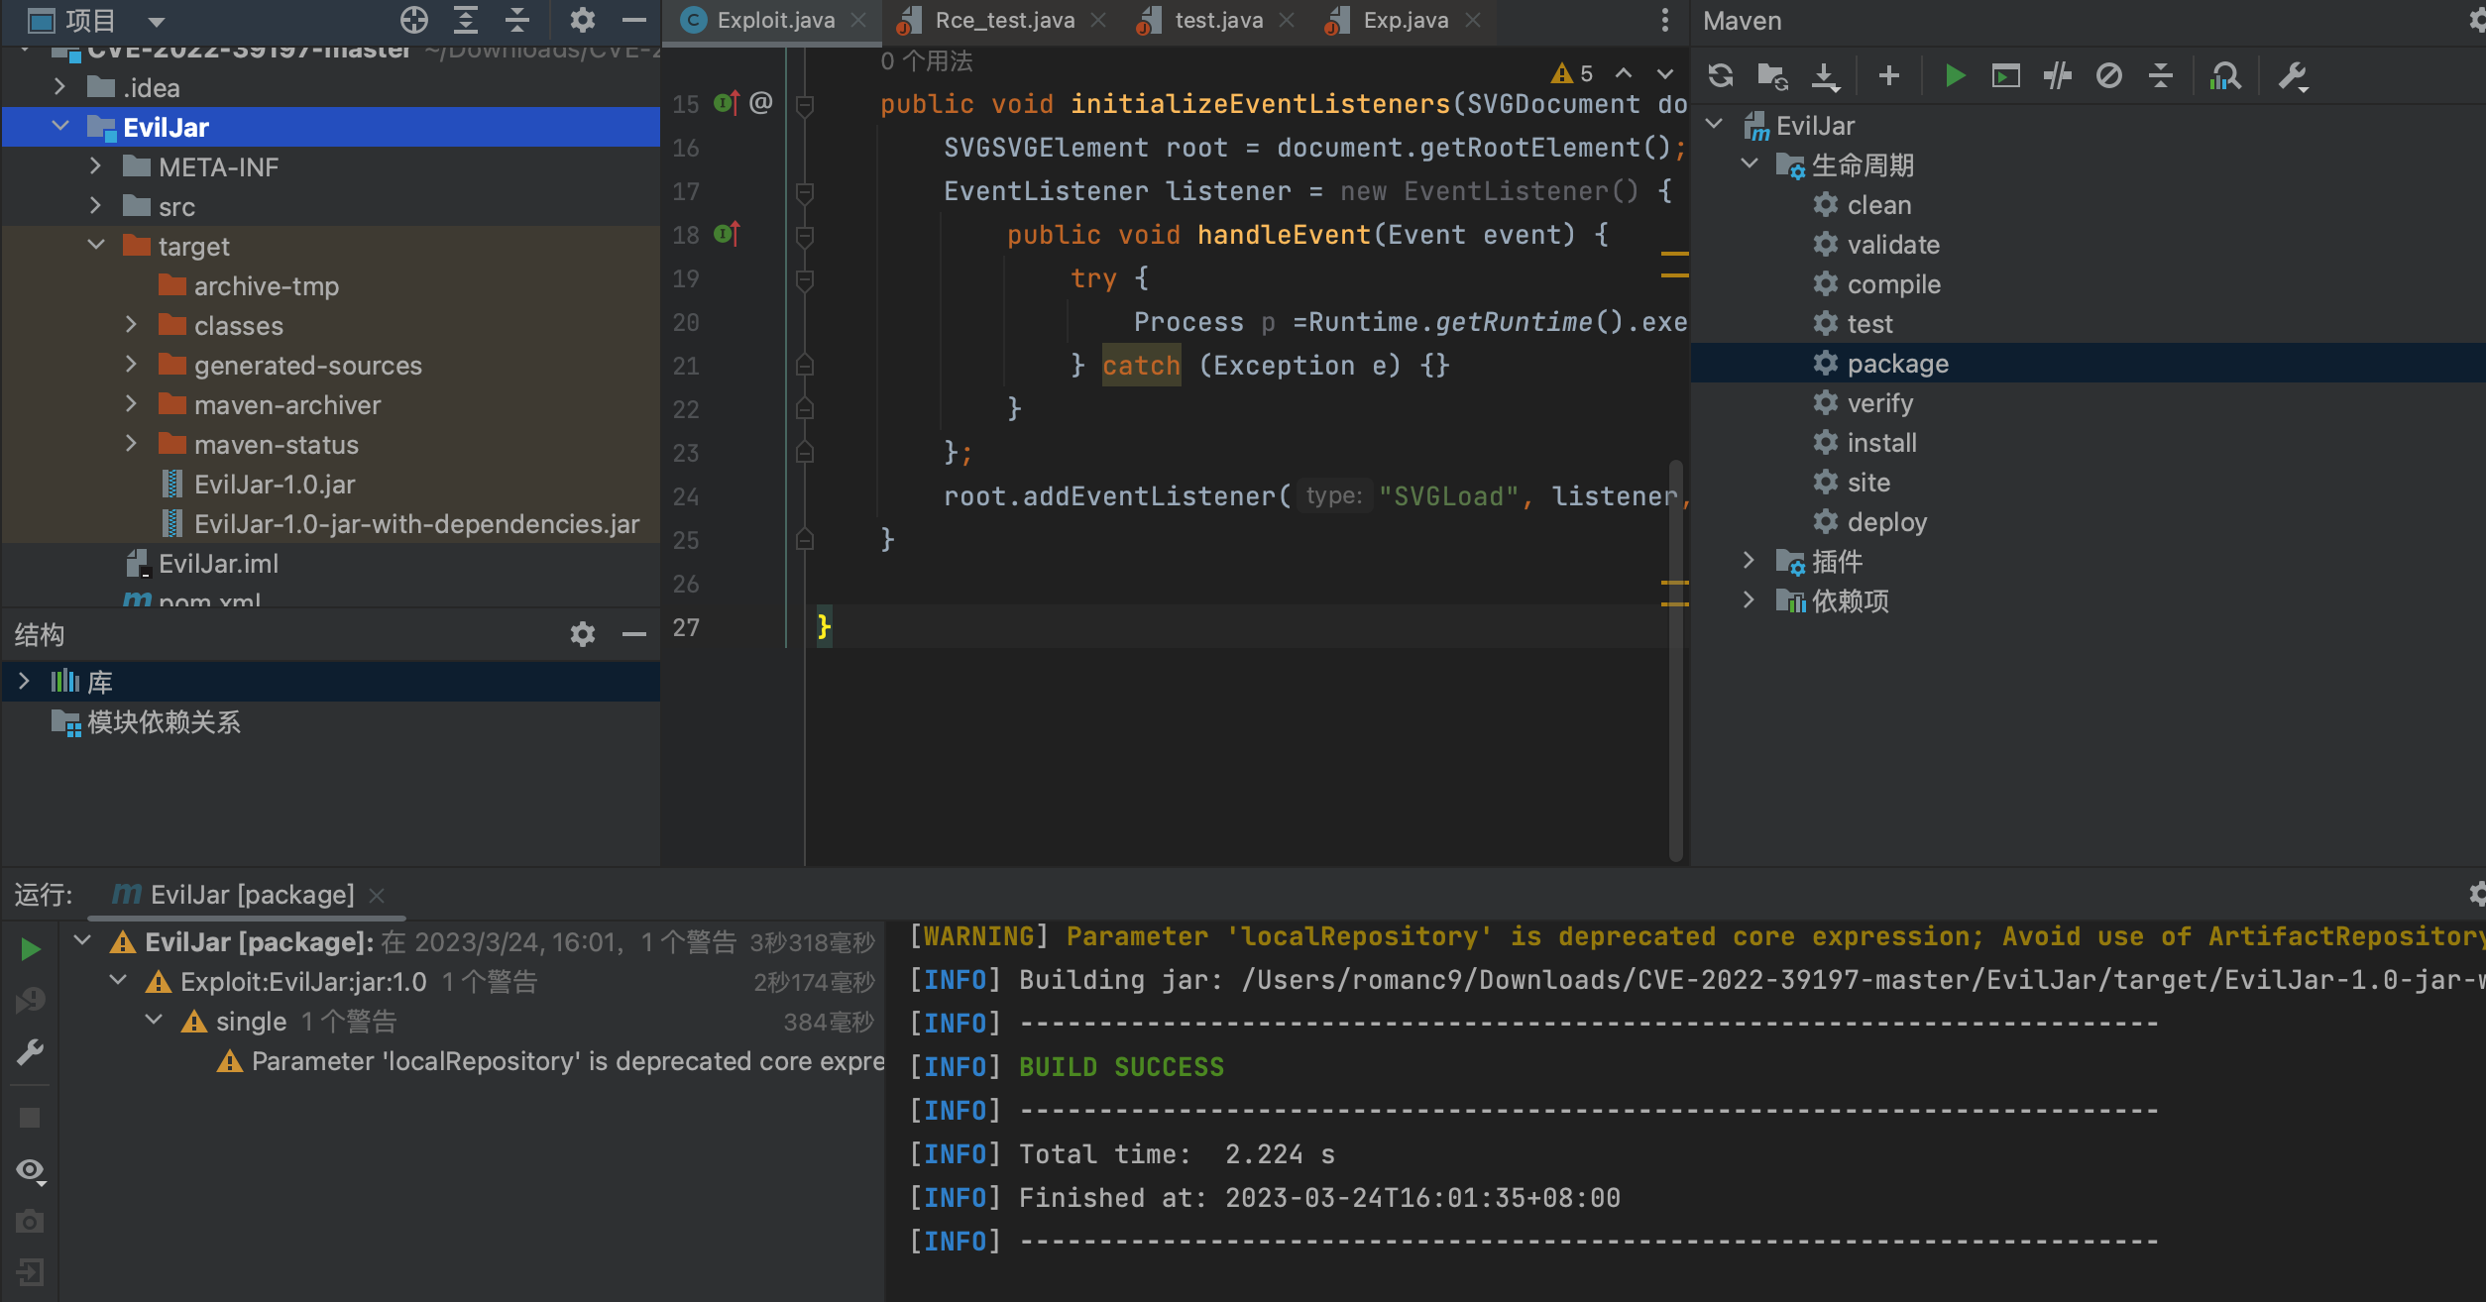Open Maven settings wrench menu
2486x1302 pixels.
coord(2293,76)
